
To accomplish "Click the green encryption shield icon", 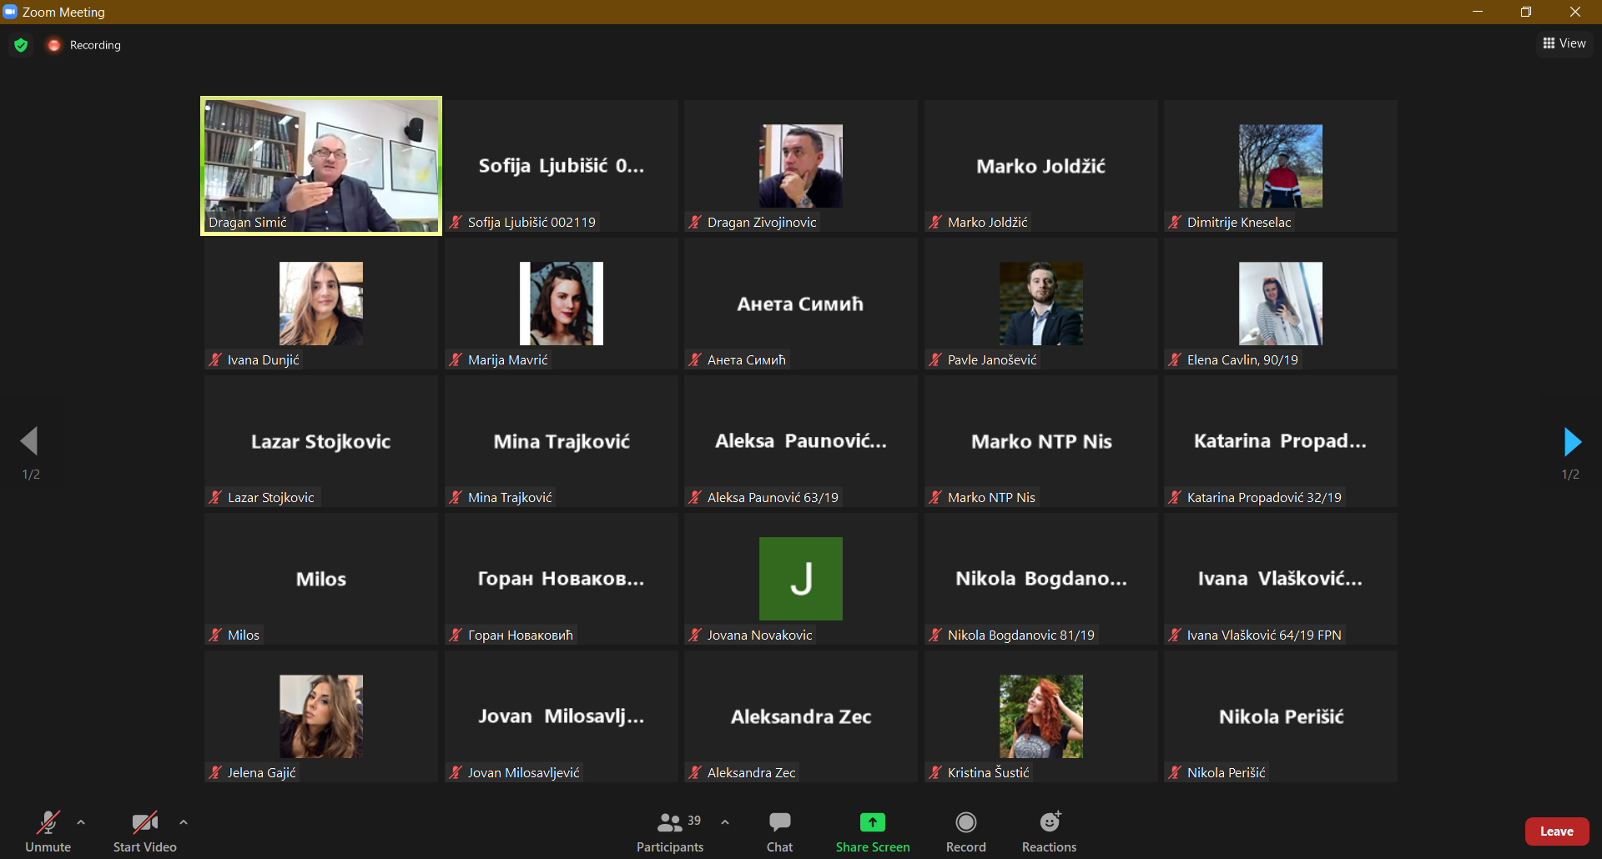I will [22, 45].
